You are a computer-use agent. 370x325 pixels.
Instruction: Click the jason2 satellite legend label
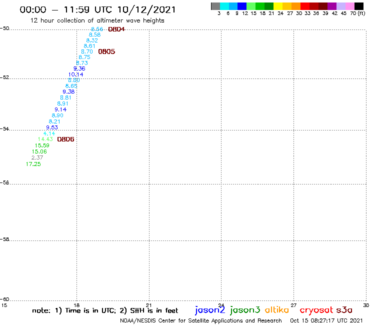(210, 310)
